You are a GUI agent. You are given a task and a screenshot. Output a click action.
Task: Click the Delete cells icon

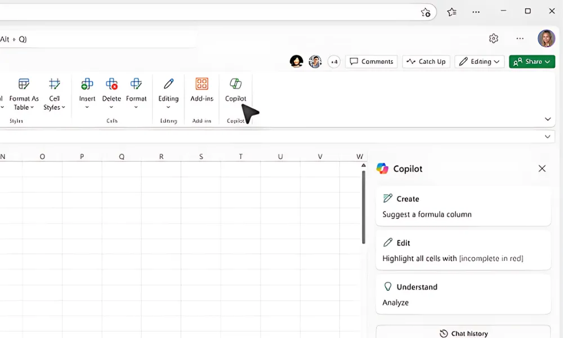111,84
